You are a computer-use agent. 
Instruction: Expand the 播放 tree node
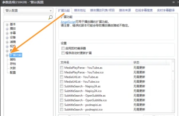[x=7, y=29]
